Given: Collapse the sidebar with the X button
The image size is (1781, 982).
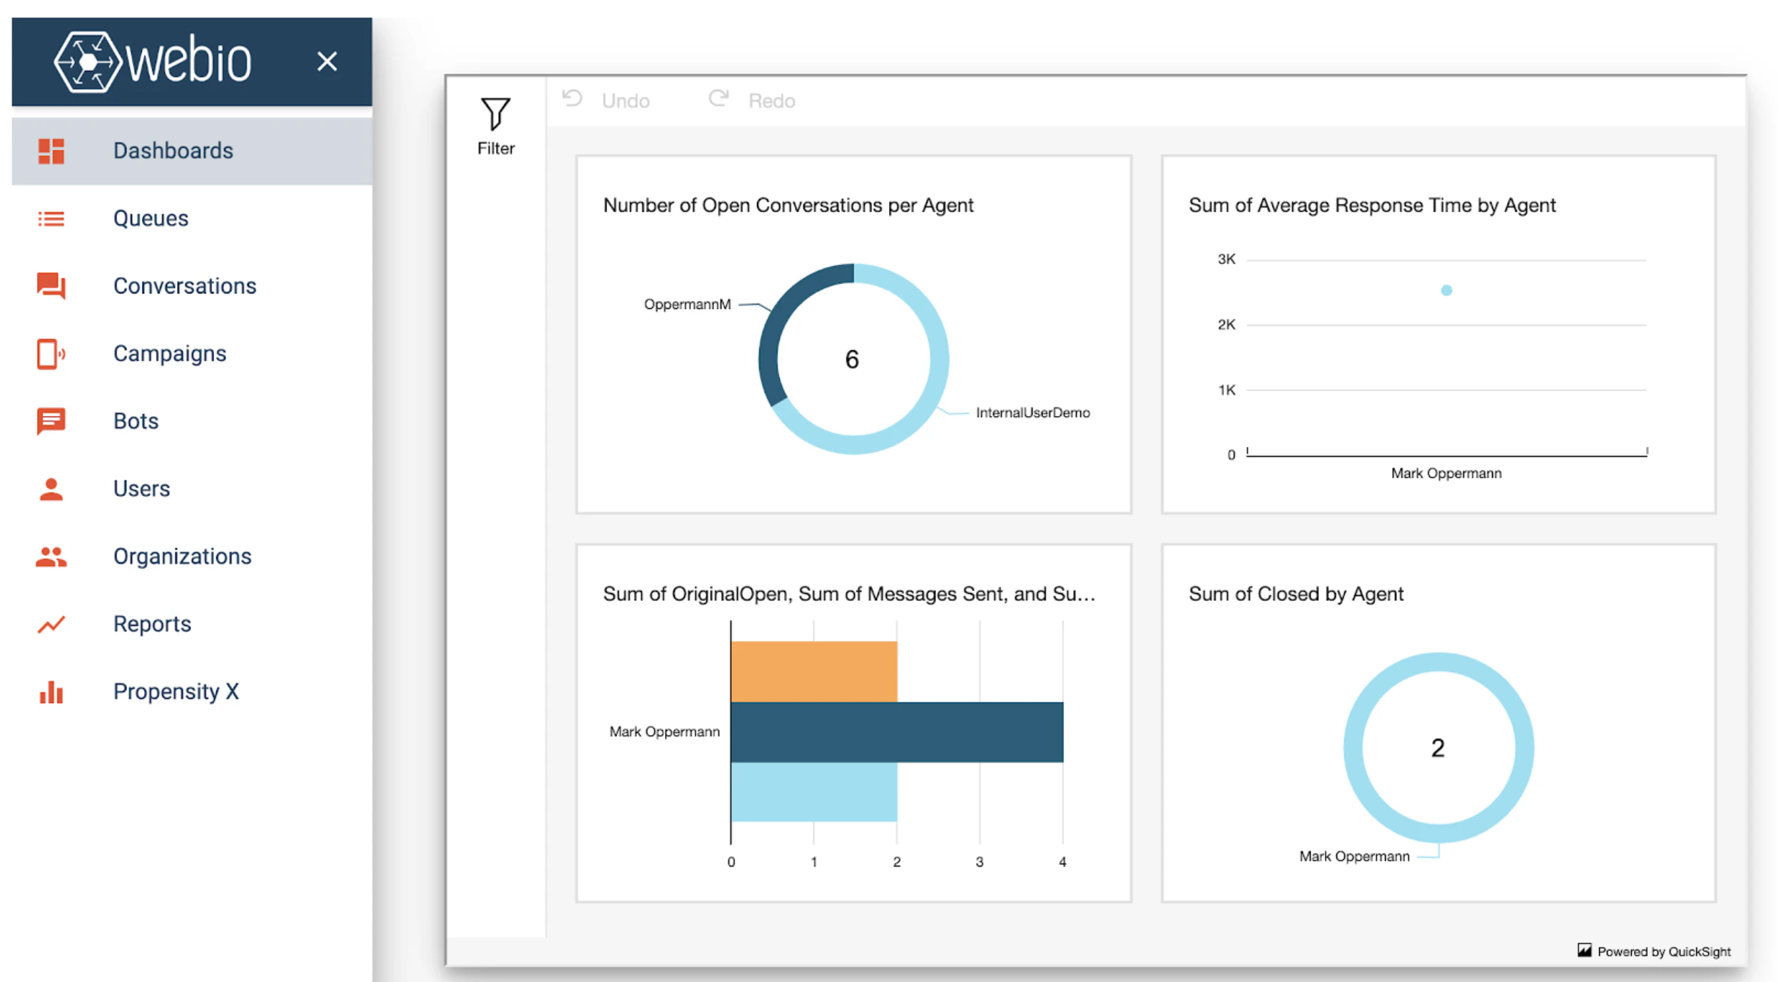Looking at the screenshot, I should [326, 61].
